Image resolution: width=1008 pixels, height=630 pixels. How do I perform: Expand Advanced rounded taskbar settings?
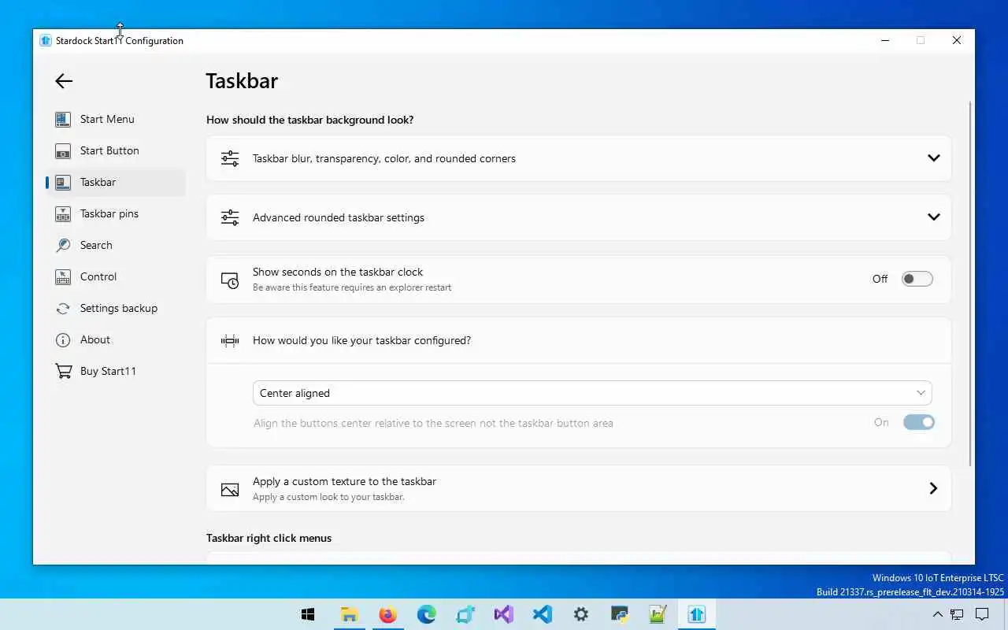point(933,217)
